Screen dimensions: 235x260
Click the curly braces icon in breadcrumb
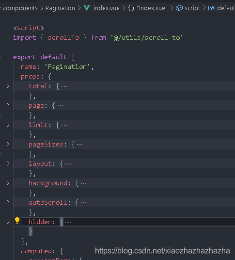[x=131, y=8]
